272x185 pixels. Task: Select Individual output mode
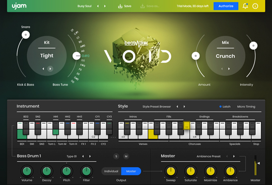[x=111, y=171]
